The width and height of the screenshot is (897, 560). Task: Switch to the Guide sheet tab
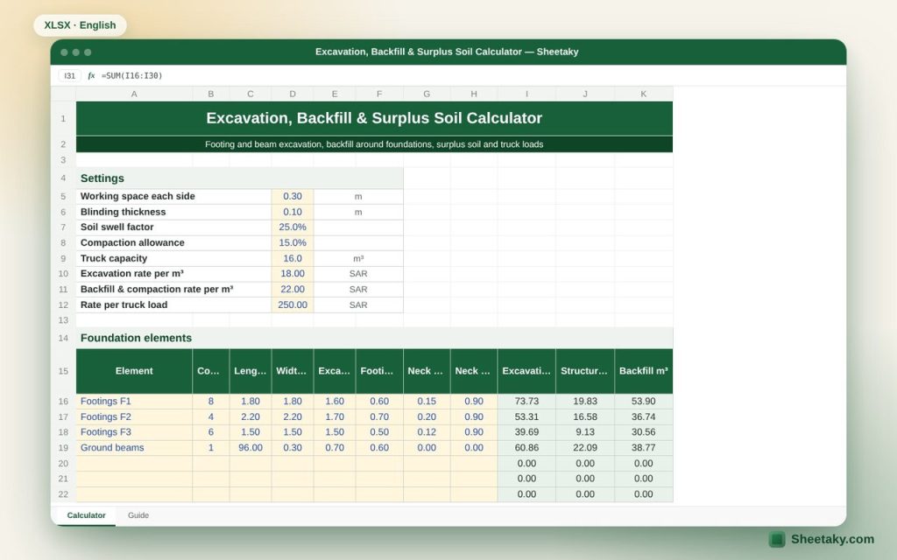(138, 515)
